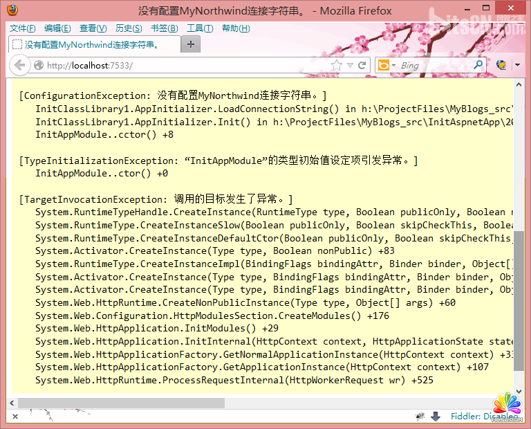Viewport: 531px width, 429px height.
Task: Click the vertical scrollbar up arrow
Action: coord(519,84)
